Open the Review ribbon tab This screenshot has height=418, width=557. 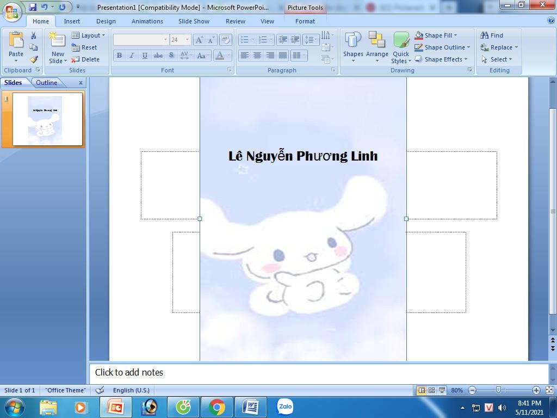coord(235,21)
